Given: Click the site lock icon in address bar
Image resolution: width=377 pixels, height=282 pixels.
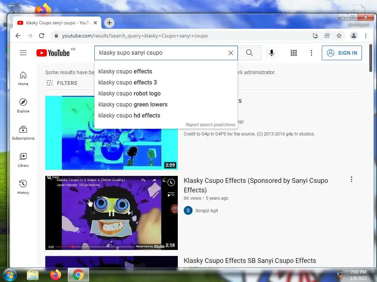Looking at the screenshot, I should click(x=56, y=36).
